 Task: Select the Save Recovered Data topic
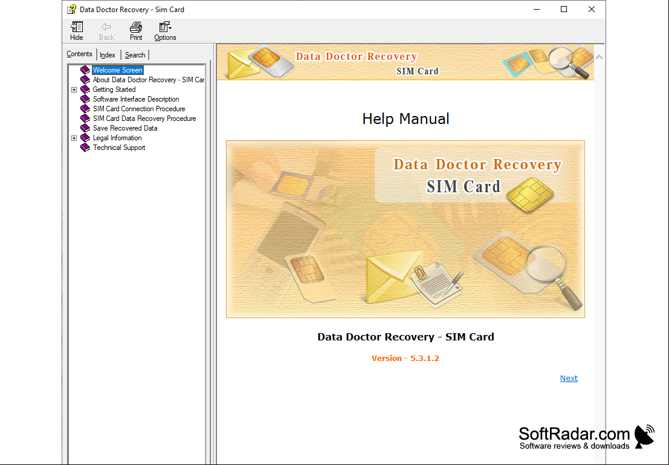125,128
